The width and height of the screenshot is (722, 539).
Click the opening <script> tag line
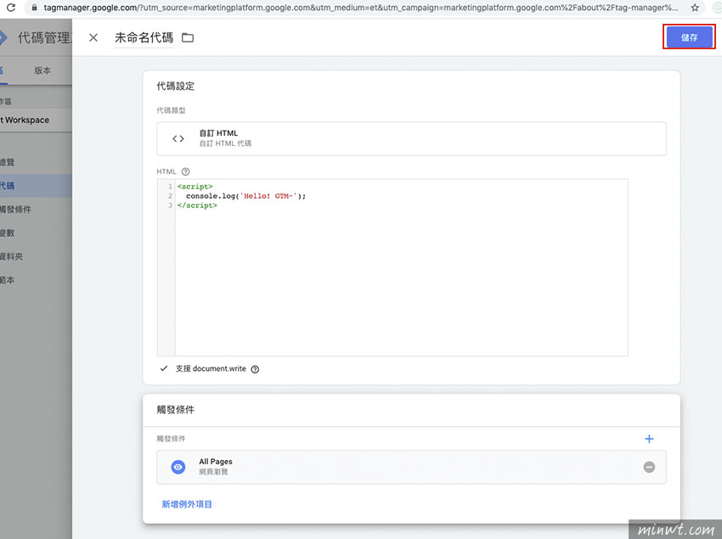pyautogui.click(x=195, y=187)
